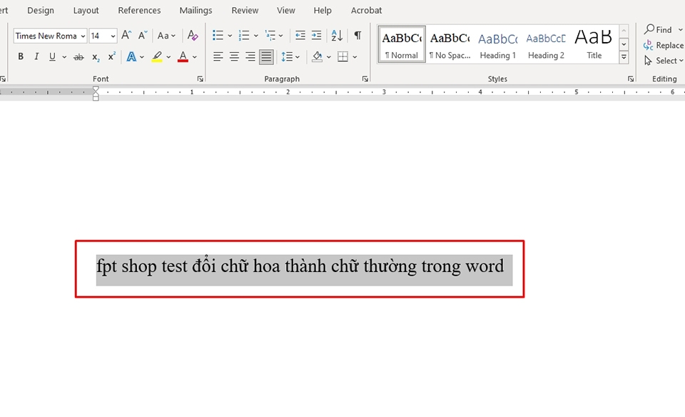The height and width of the screenshot is (417, 685).
Task: Open Shading color dropdown arrow
Action: pyautogui.click(x=328, y=57)
